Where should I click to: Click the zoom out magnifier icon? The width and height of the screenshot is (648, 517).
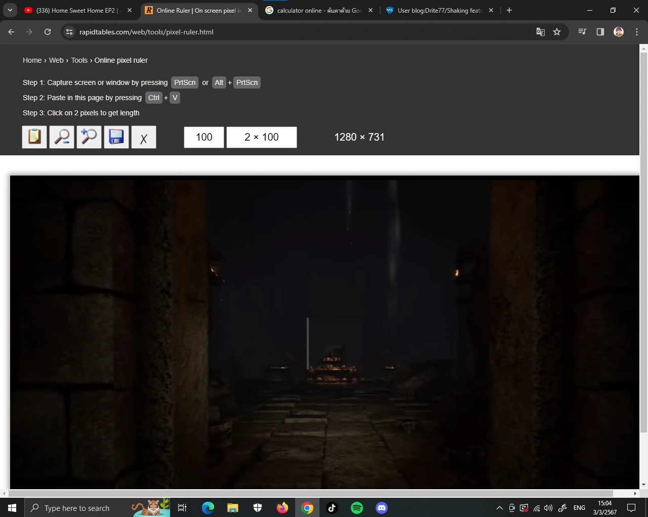click(62, 137)
